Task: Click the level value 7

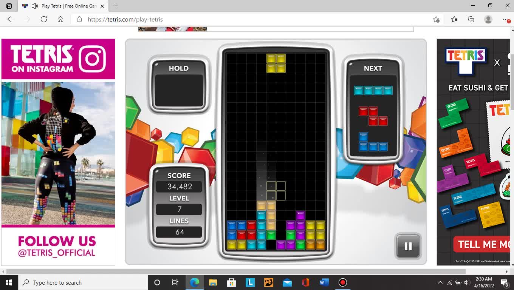Action: (x=179, y=209)
